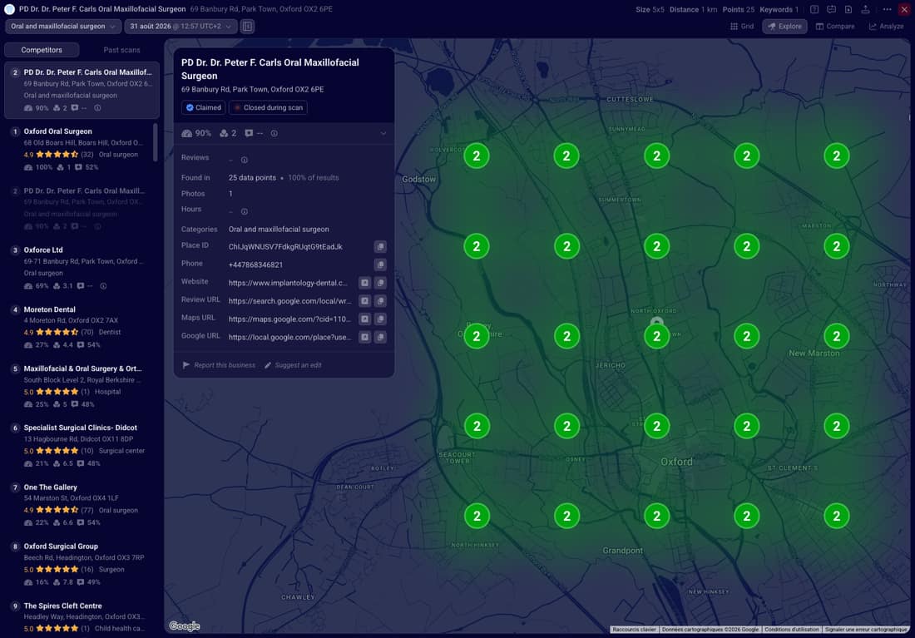Copy the Maps URL link

pos(380,319)
